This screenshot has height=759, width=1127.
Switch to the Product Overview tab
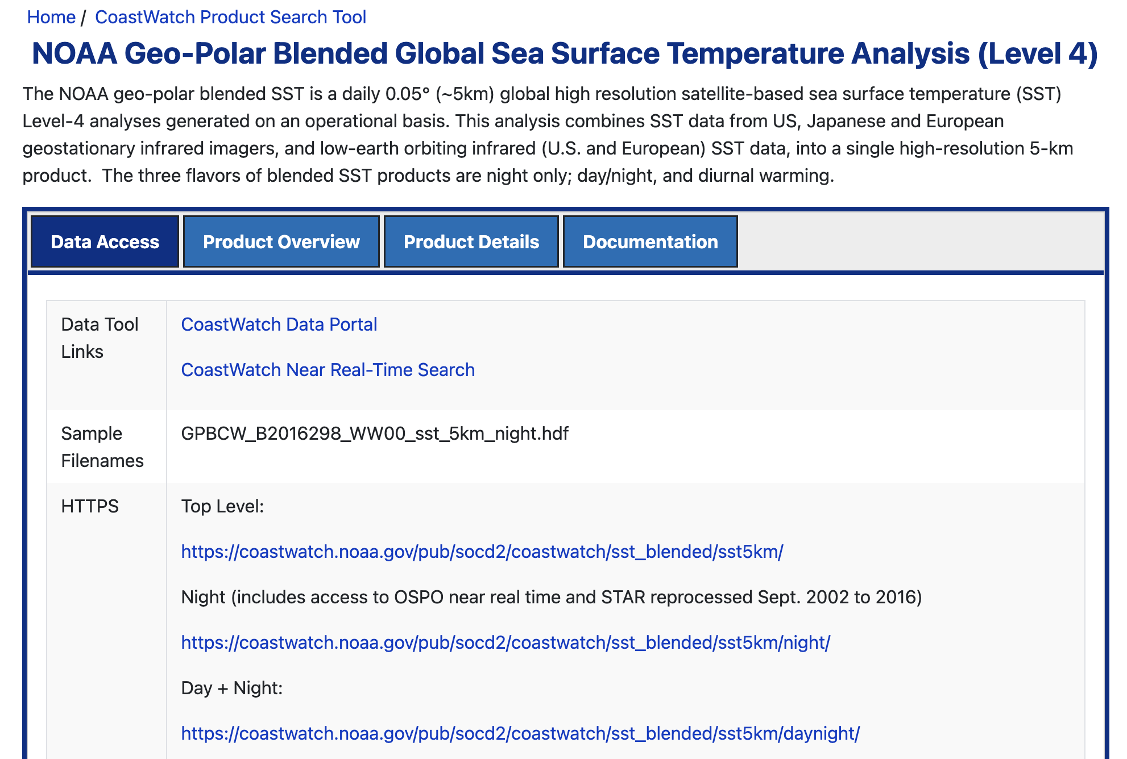point(281,241)
